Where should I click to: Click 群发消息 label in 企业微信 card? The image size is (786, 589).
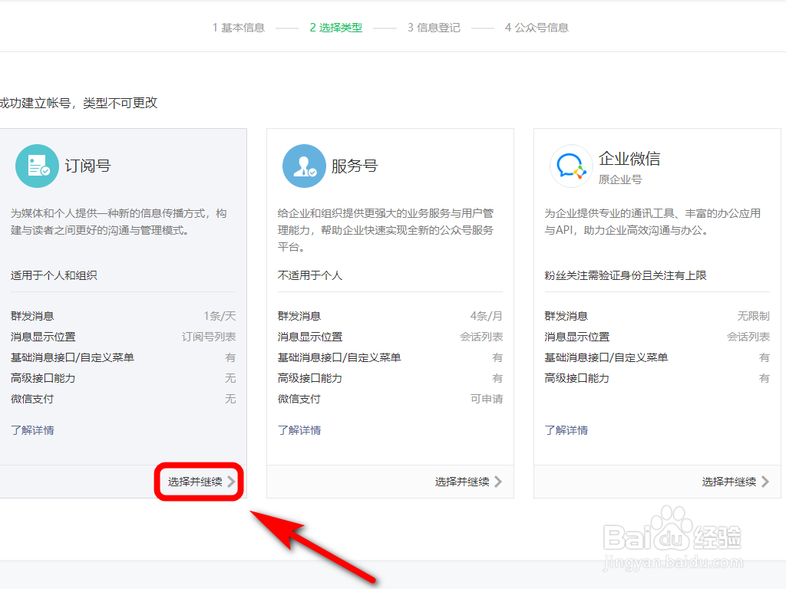click(566, 316)
